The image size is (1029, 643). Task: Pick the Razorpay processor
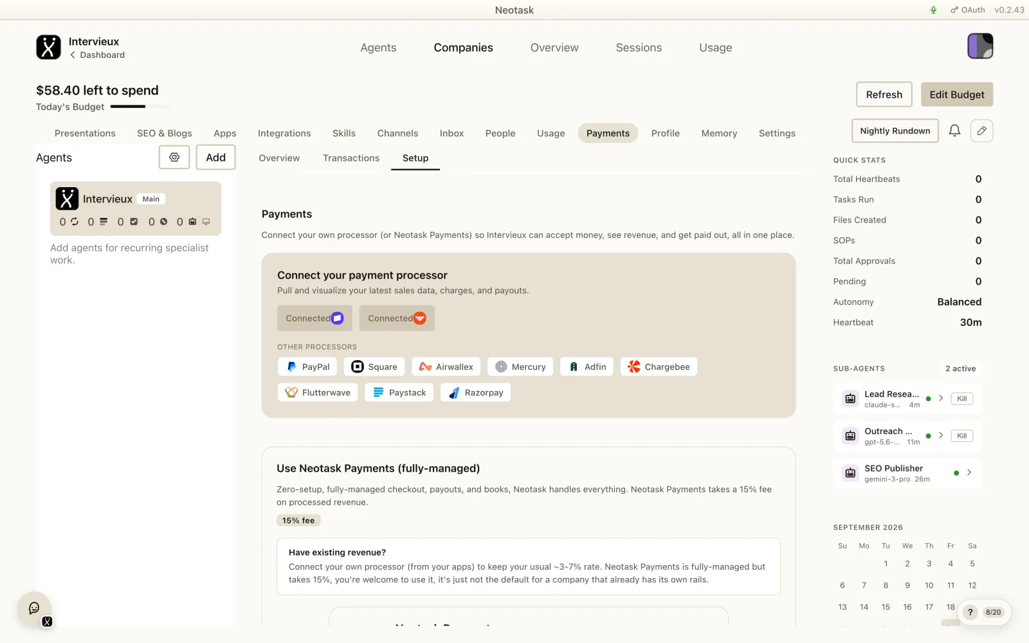tap(476, 392)
